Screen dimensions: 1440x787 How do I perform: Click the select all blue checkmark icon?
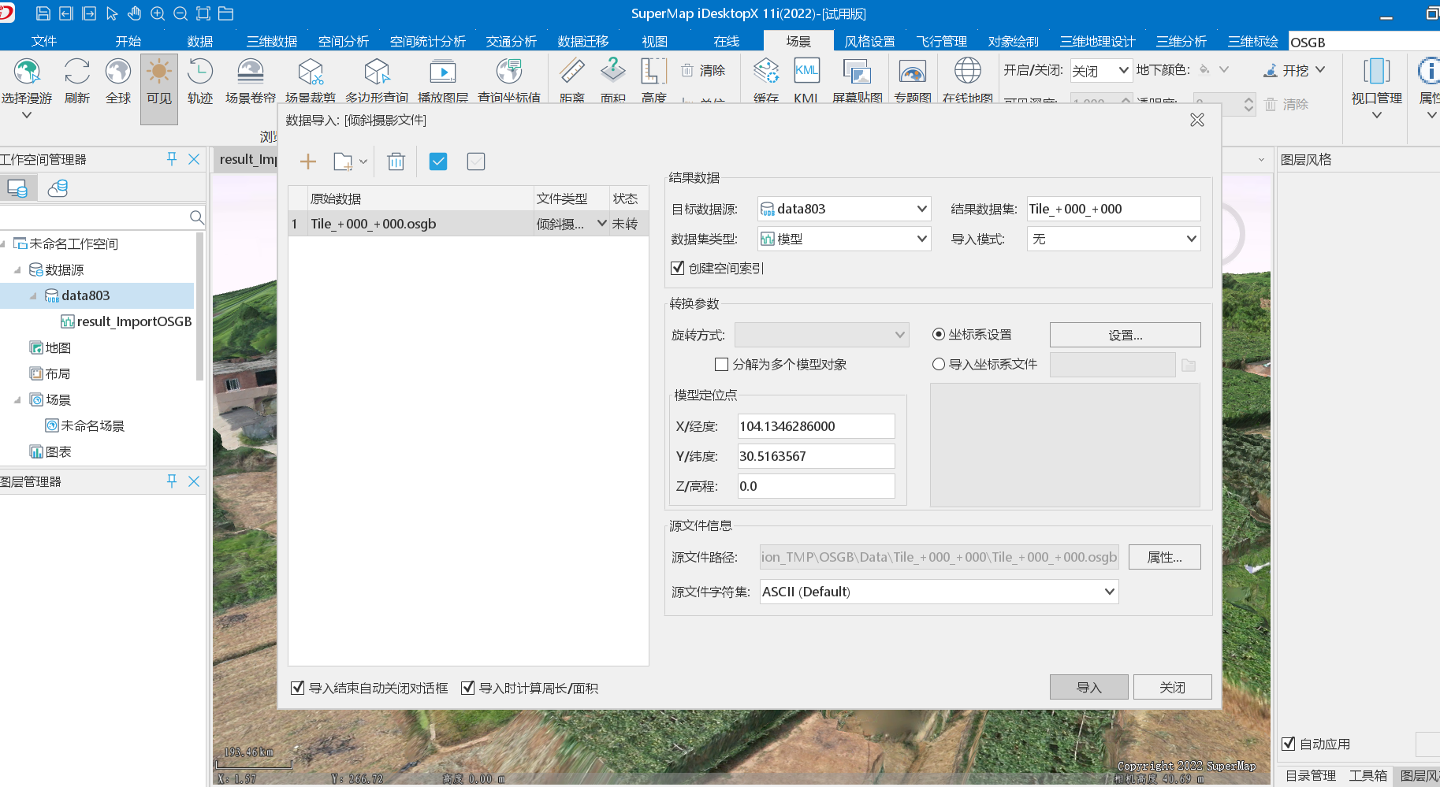tap(438, 161)
